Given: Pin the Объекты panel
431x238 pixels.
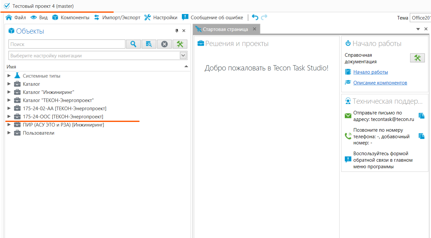Looking at the screenshot, I should pos(177,31).
